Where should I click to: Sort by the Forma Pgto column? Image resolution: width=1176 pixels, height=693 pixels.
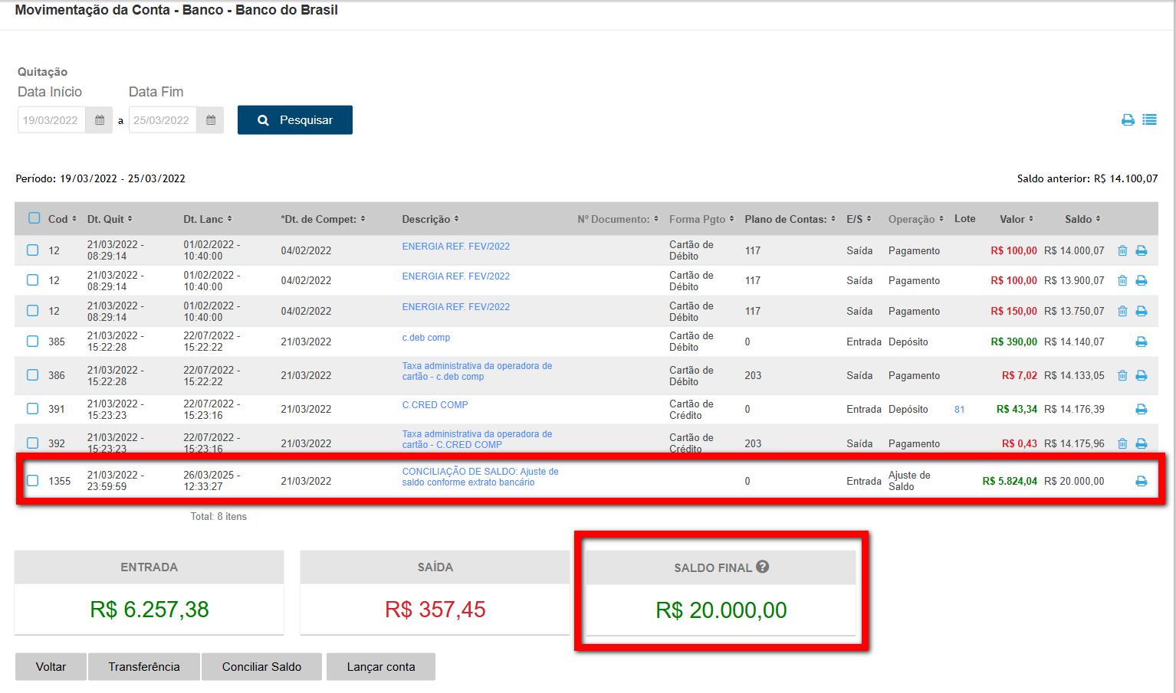701,219
